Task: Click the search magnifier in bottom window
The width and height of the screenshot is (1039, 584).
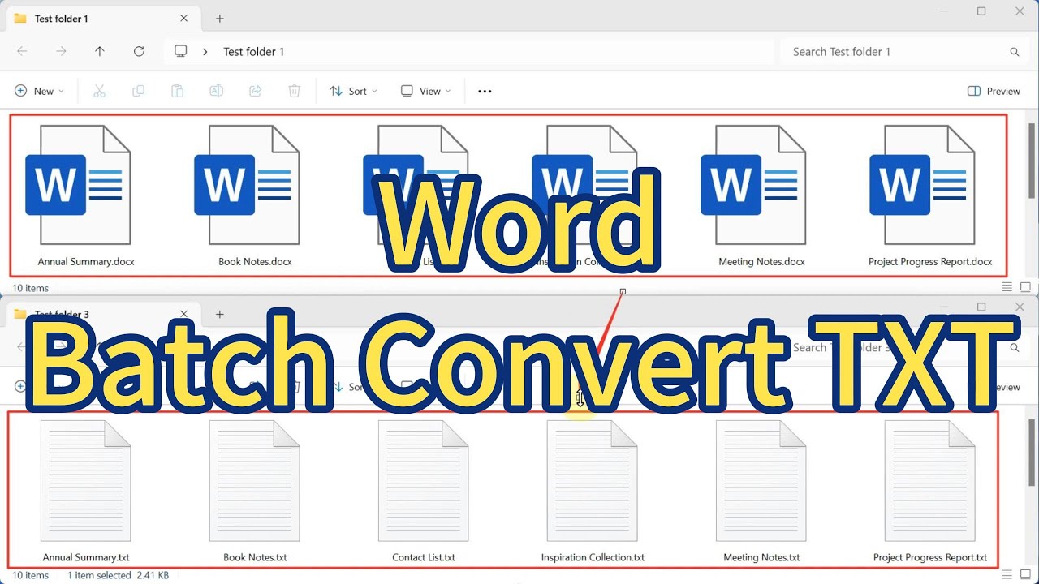Action: [1015, 347]
